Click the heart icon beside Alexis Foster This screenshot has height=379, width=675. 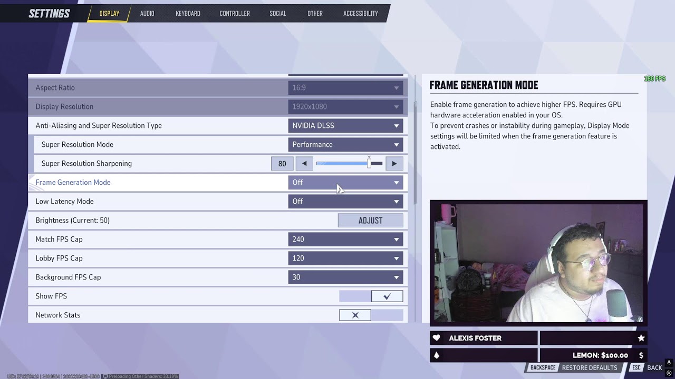click(x=436, y=338)
